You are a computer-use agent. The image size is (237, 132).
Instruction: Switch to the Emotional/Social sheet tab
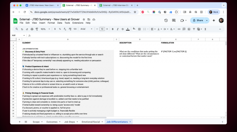(x=91, y=122)
